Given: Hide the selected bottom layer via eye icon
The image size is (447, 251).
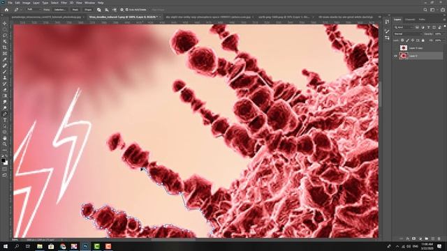Looking at the screenshot, I should click(396, 56).
